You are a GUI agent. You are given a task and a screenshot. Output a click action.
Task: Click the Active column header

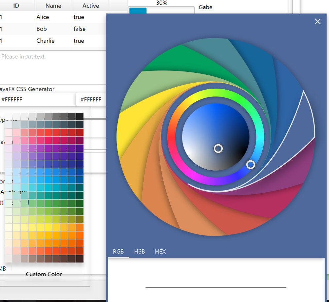pos(90,5)
